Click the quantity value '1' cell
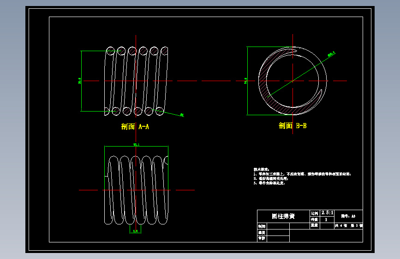This screenshot has height=259, width=400. click(x=327, y=219)
